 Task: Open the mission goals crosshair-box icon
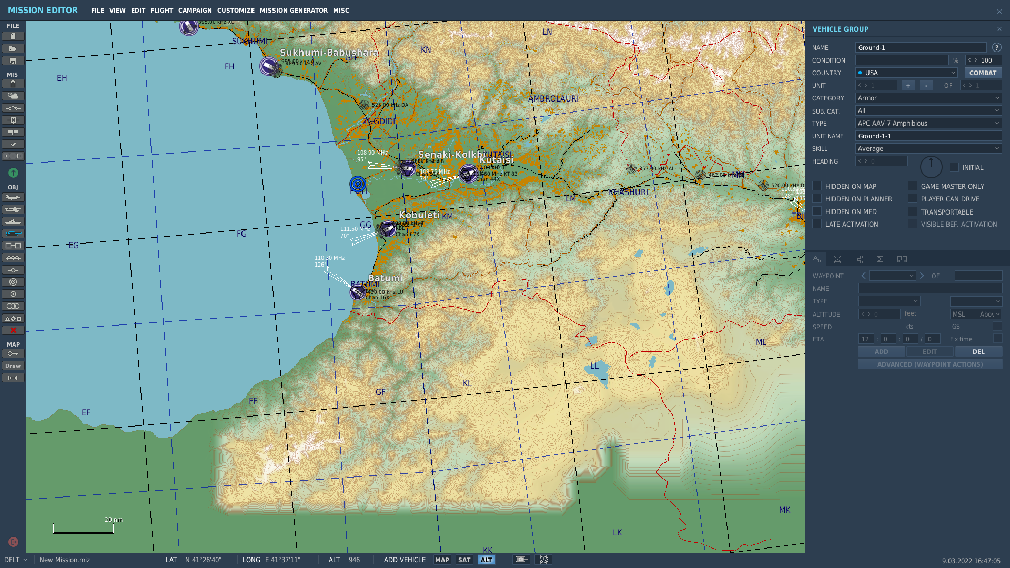(13, 120)
